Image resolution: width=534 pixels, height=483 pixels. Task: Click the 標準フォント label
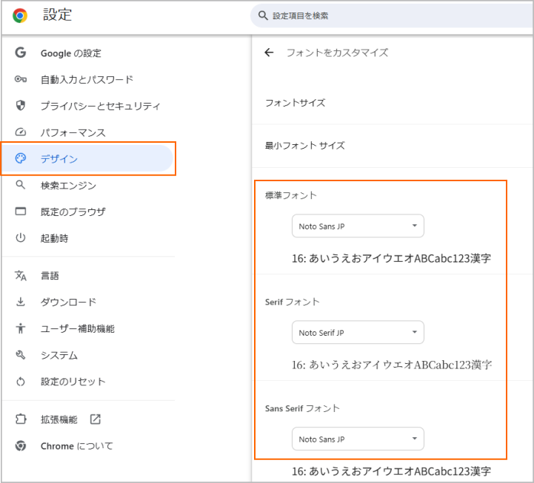point(291,195)
